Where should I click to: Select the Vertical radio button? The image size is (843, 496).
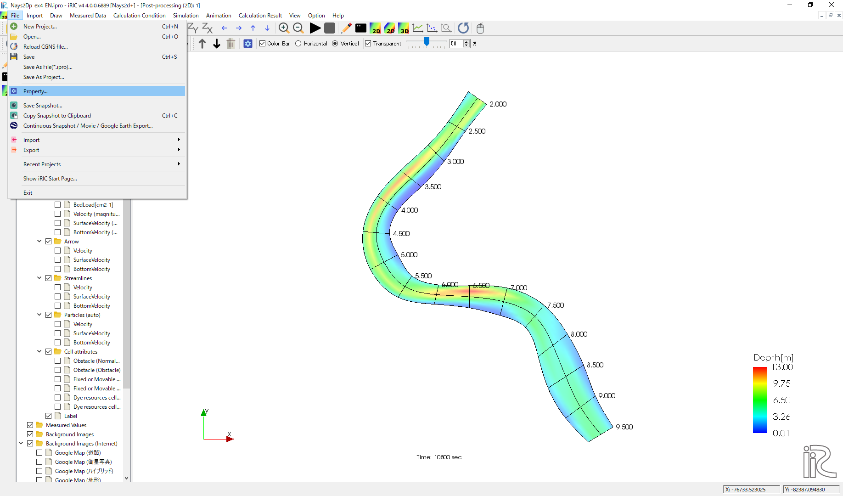(x=335, y=44)
